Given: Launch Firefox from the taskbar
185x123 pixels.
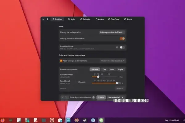Looking at the screenshot, I should pyautogui.click(x=2, y=120).
